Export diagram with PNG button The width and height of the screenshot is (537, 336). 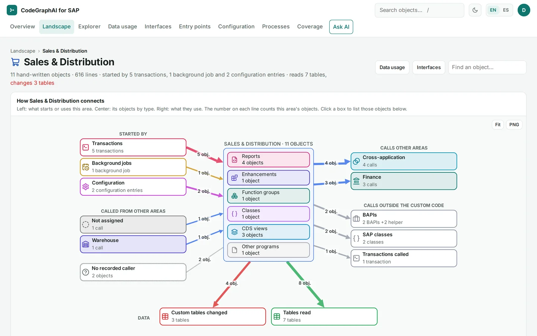tap(514, 125)
